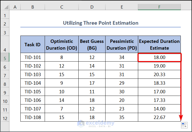
Task: Select cell TID-107
Action: (x=33, y=109)
